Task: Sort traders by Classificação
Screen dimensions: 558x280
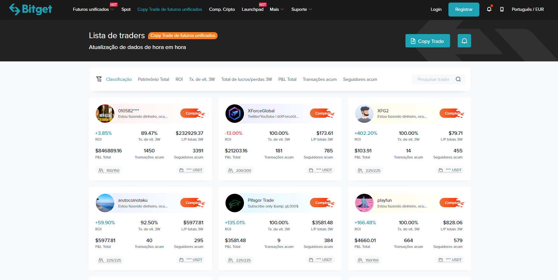Action: tap(119, 79)
